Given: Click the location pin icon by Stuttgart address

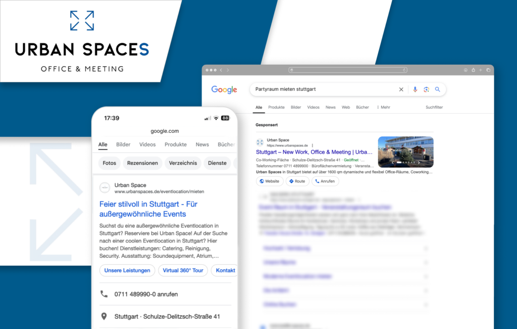Looking at the screenshot, I should tap(104, 316).
